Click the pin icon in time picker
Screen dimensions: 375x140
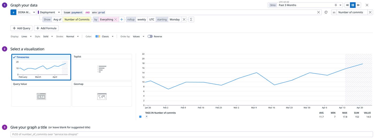tap(336, 5)
